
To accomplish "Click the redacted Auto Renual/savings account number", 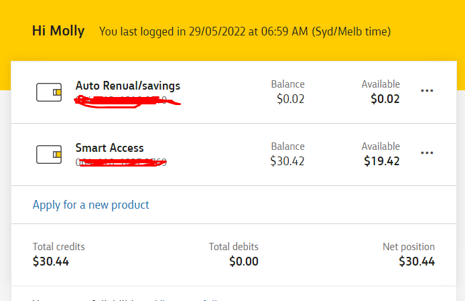I will (x=127, y=101).
